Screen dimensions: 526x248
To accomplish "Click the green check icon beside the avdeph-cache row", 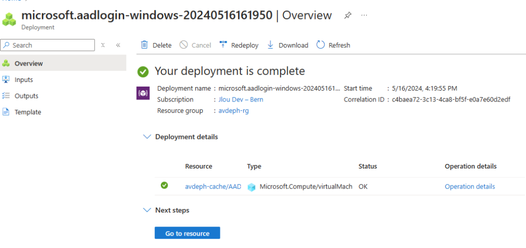I will [x=164, y=185].
